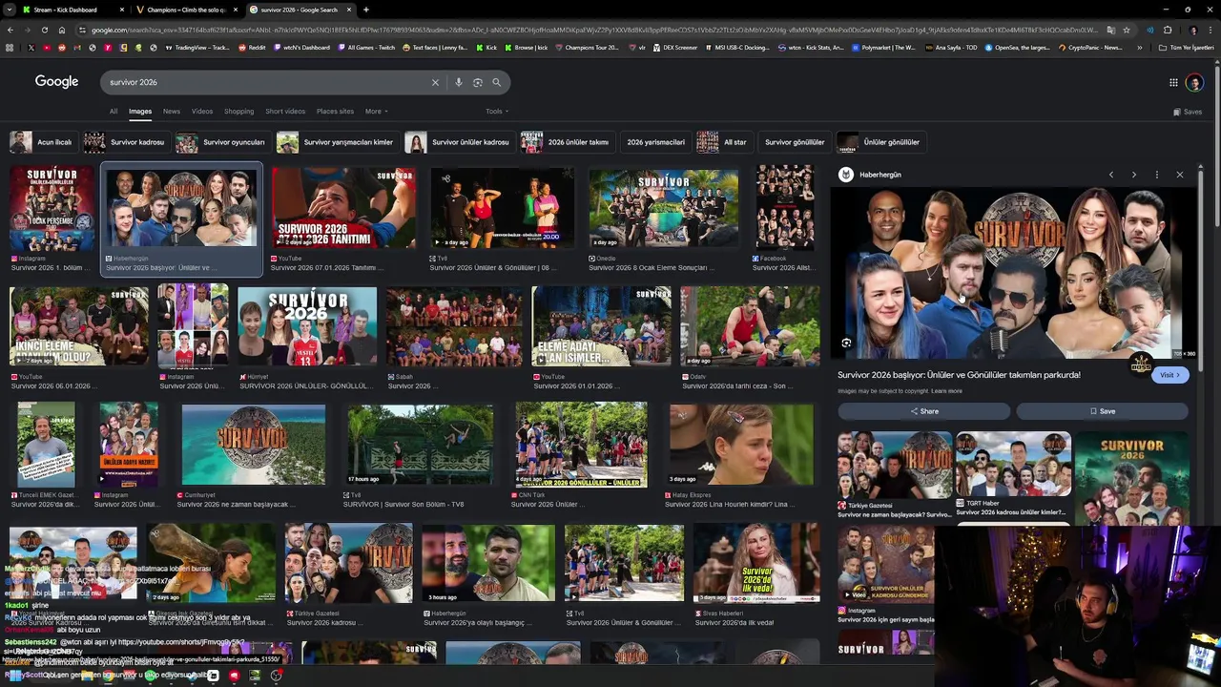Switch to the Short videos tab
Image resolution: width=1221 pixels, height=687 pixels.
(285, 111)
